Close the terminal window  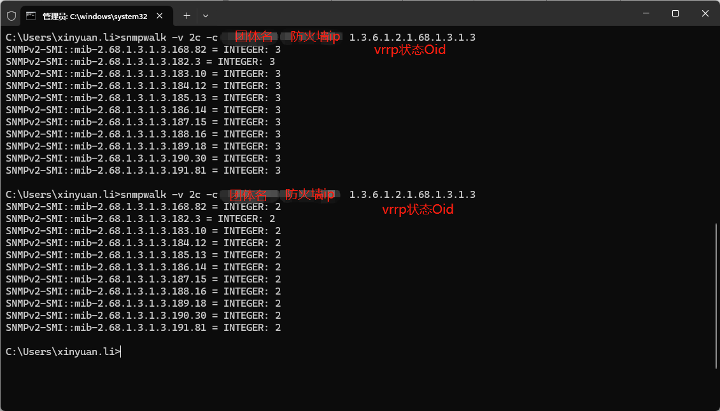point(705,13)
